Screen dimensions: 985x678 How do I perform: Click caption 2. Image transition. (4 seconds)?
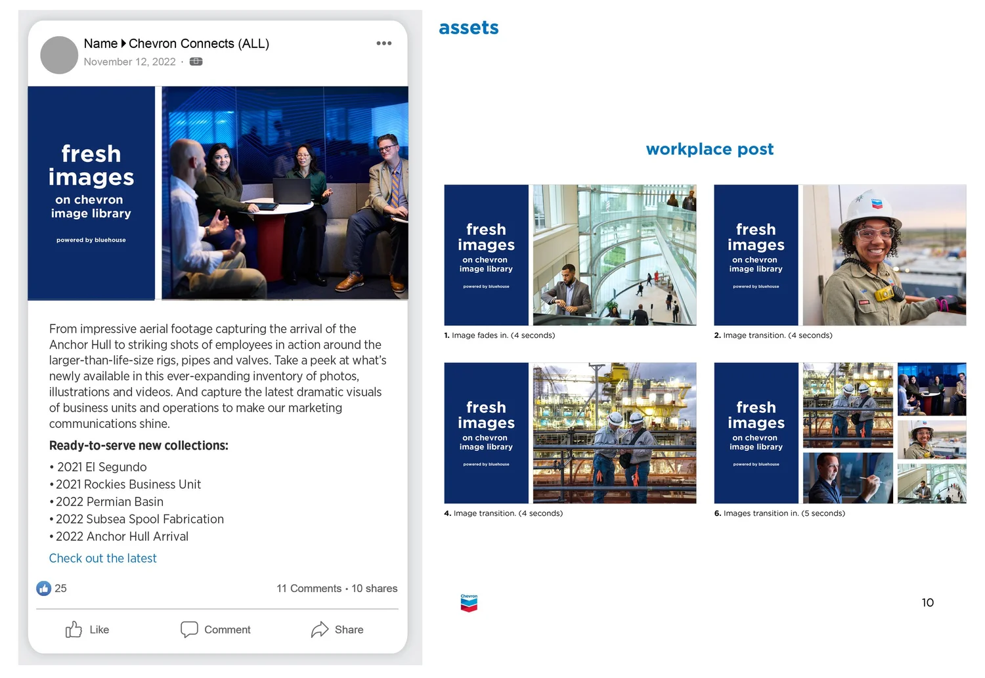(x=774, y=335)
